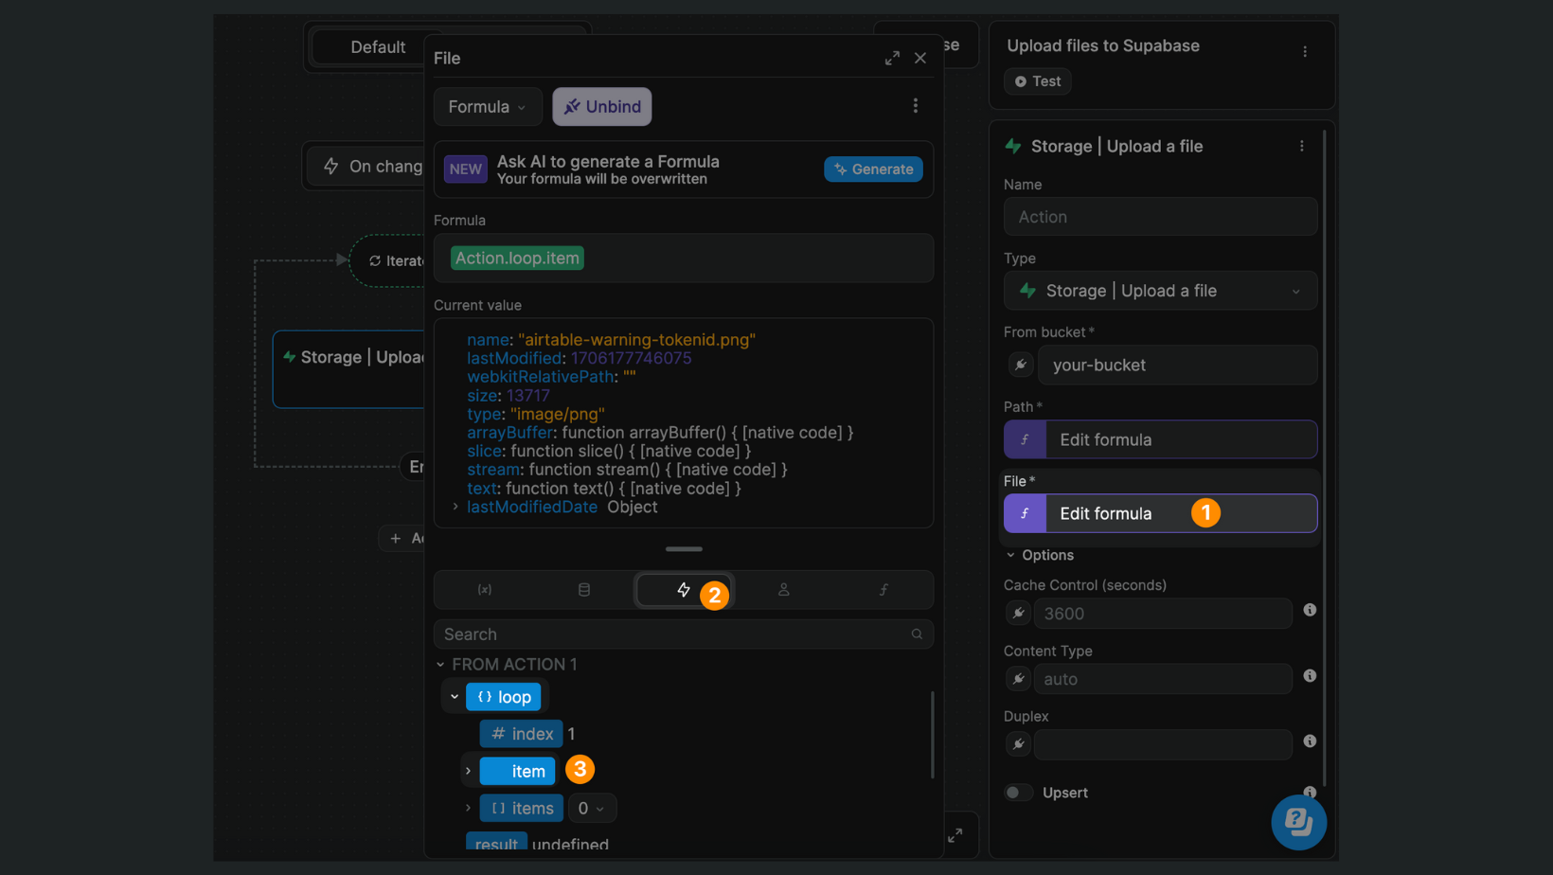Switch to the variables tab icon
Screen dimensions: 1553x875
pos(485,590)
